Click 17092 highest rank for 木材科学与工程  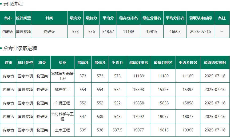pos(138,116)
